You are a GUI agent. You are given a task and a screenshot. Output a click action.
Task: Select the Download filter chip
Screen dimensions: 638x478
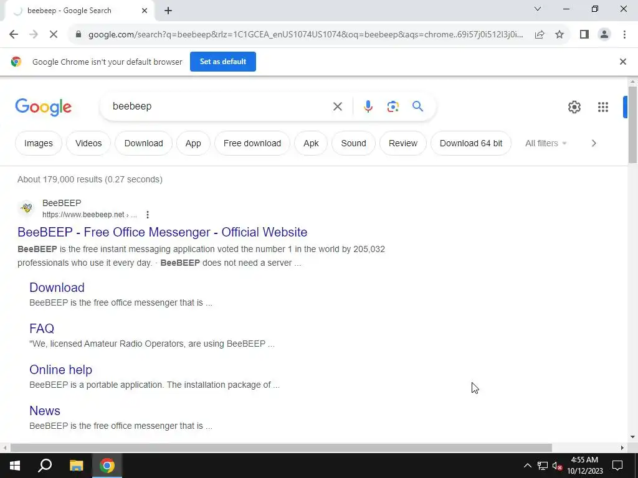click(x=144, y=143)
